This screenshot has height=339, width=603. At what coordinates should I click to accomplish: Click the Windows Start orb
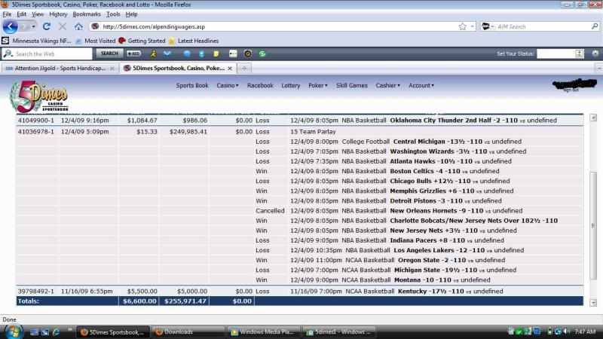pos(13,331)
